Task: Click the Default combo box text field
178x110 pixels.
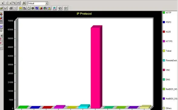Action: click(36, 3)
